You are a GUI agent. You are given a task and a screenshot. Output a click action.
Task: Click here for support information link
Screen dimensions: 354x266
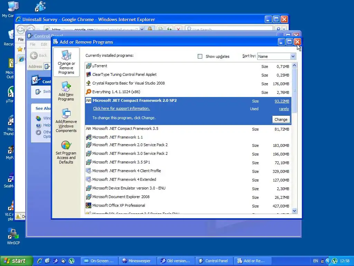[x=121, y=108]
